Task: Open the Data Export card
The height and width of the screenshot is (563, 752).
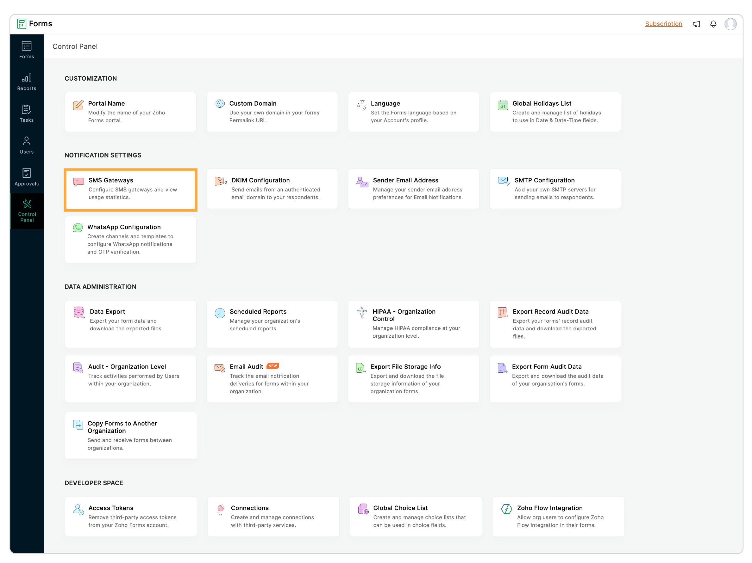Action: [x=130, y=324]
